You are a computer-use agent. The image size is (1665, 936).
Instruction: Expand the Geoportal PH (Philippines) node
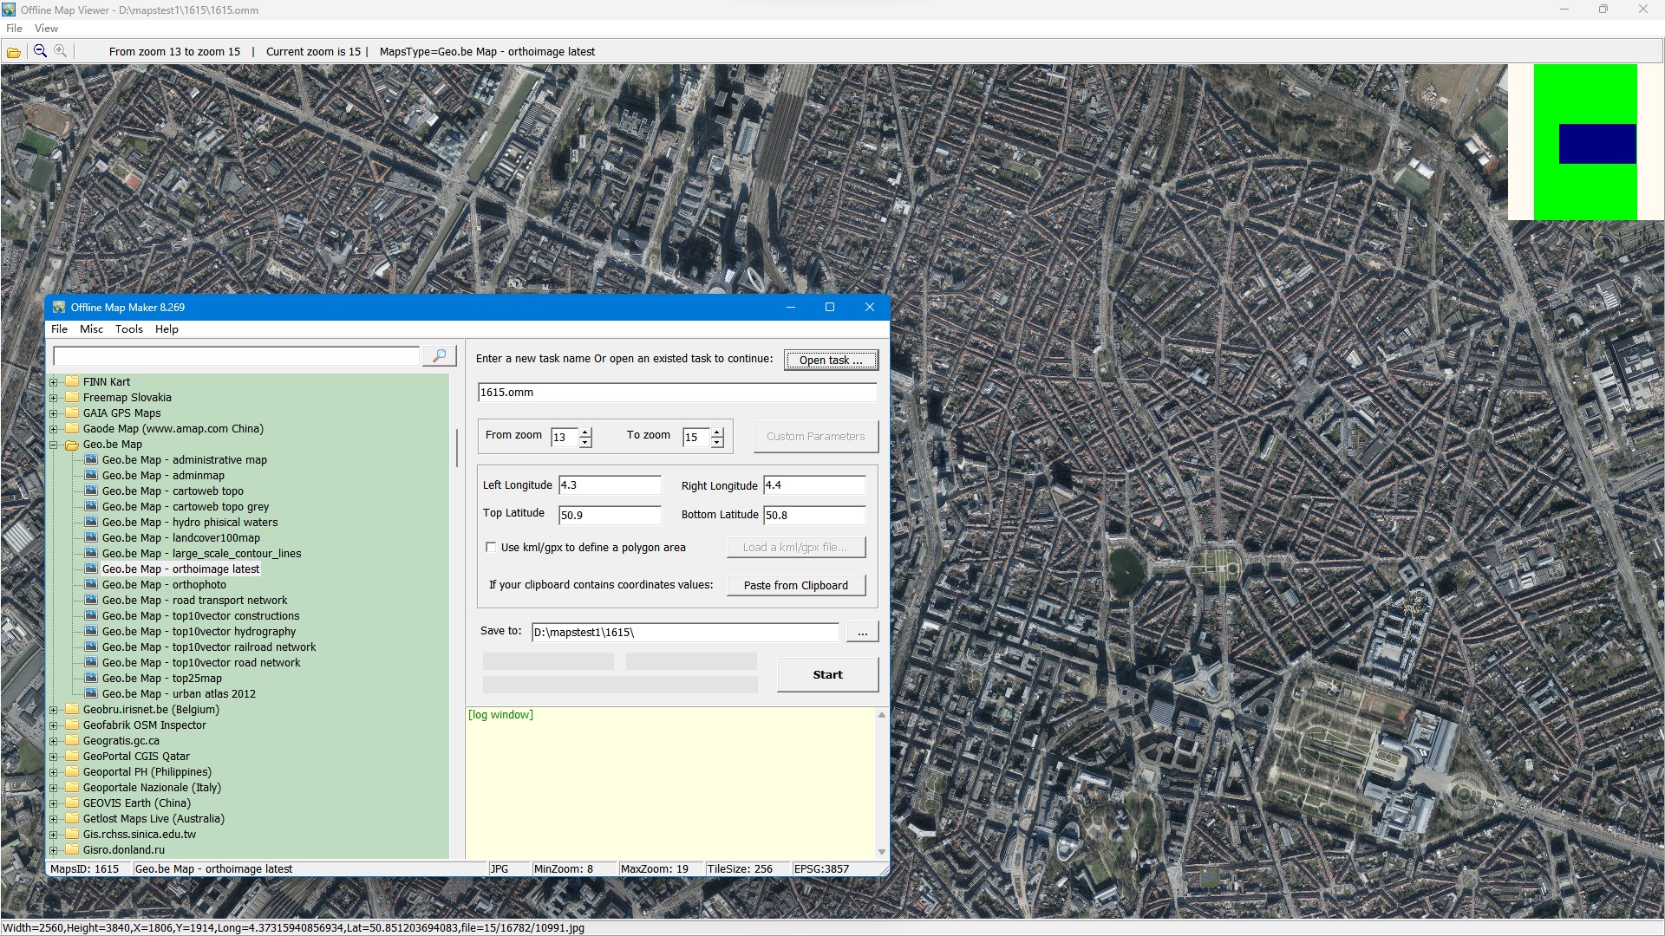[54, 772]
